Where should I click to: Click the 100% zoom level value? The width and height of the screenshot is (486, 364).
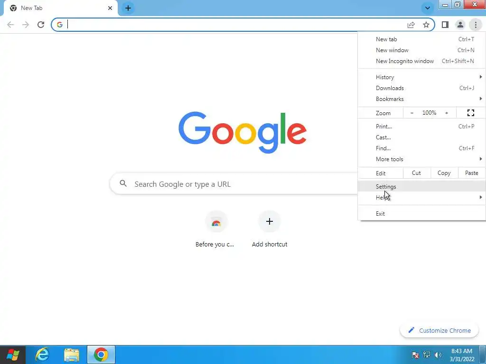(x=429, y=113)
